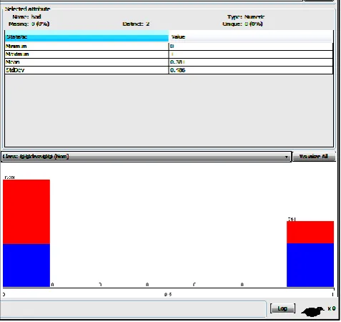This screenshot has width=341, height=322.
Task: Click the count label above the left bar
Action: tap(9, 177)
